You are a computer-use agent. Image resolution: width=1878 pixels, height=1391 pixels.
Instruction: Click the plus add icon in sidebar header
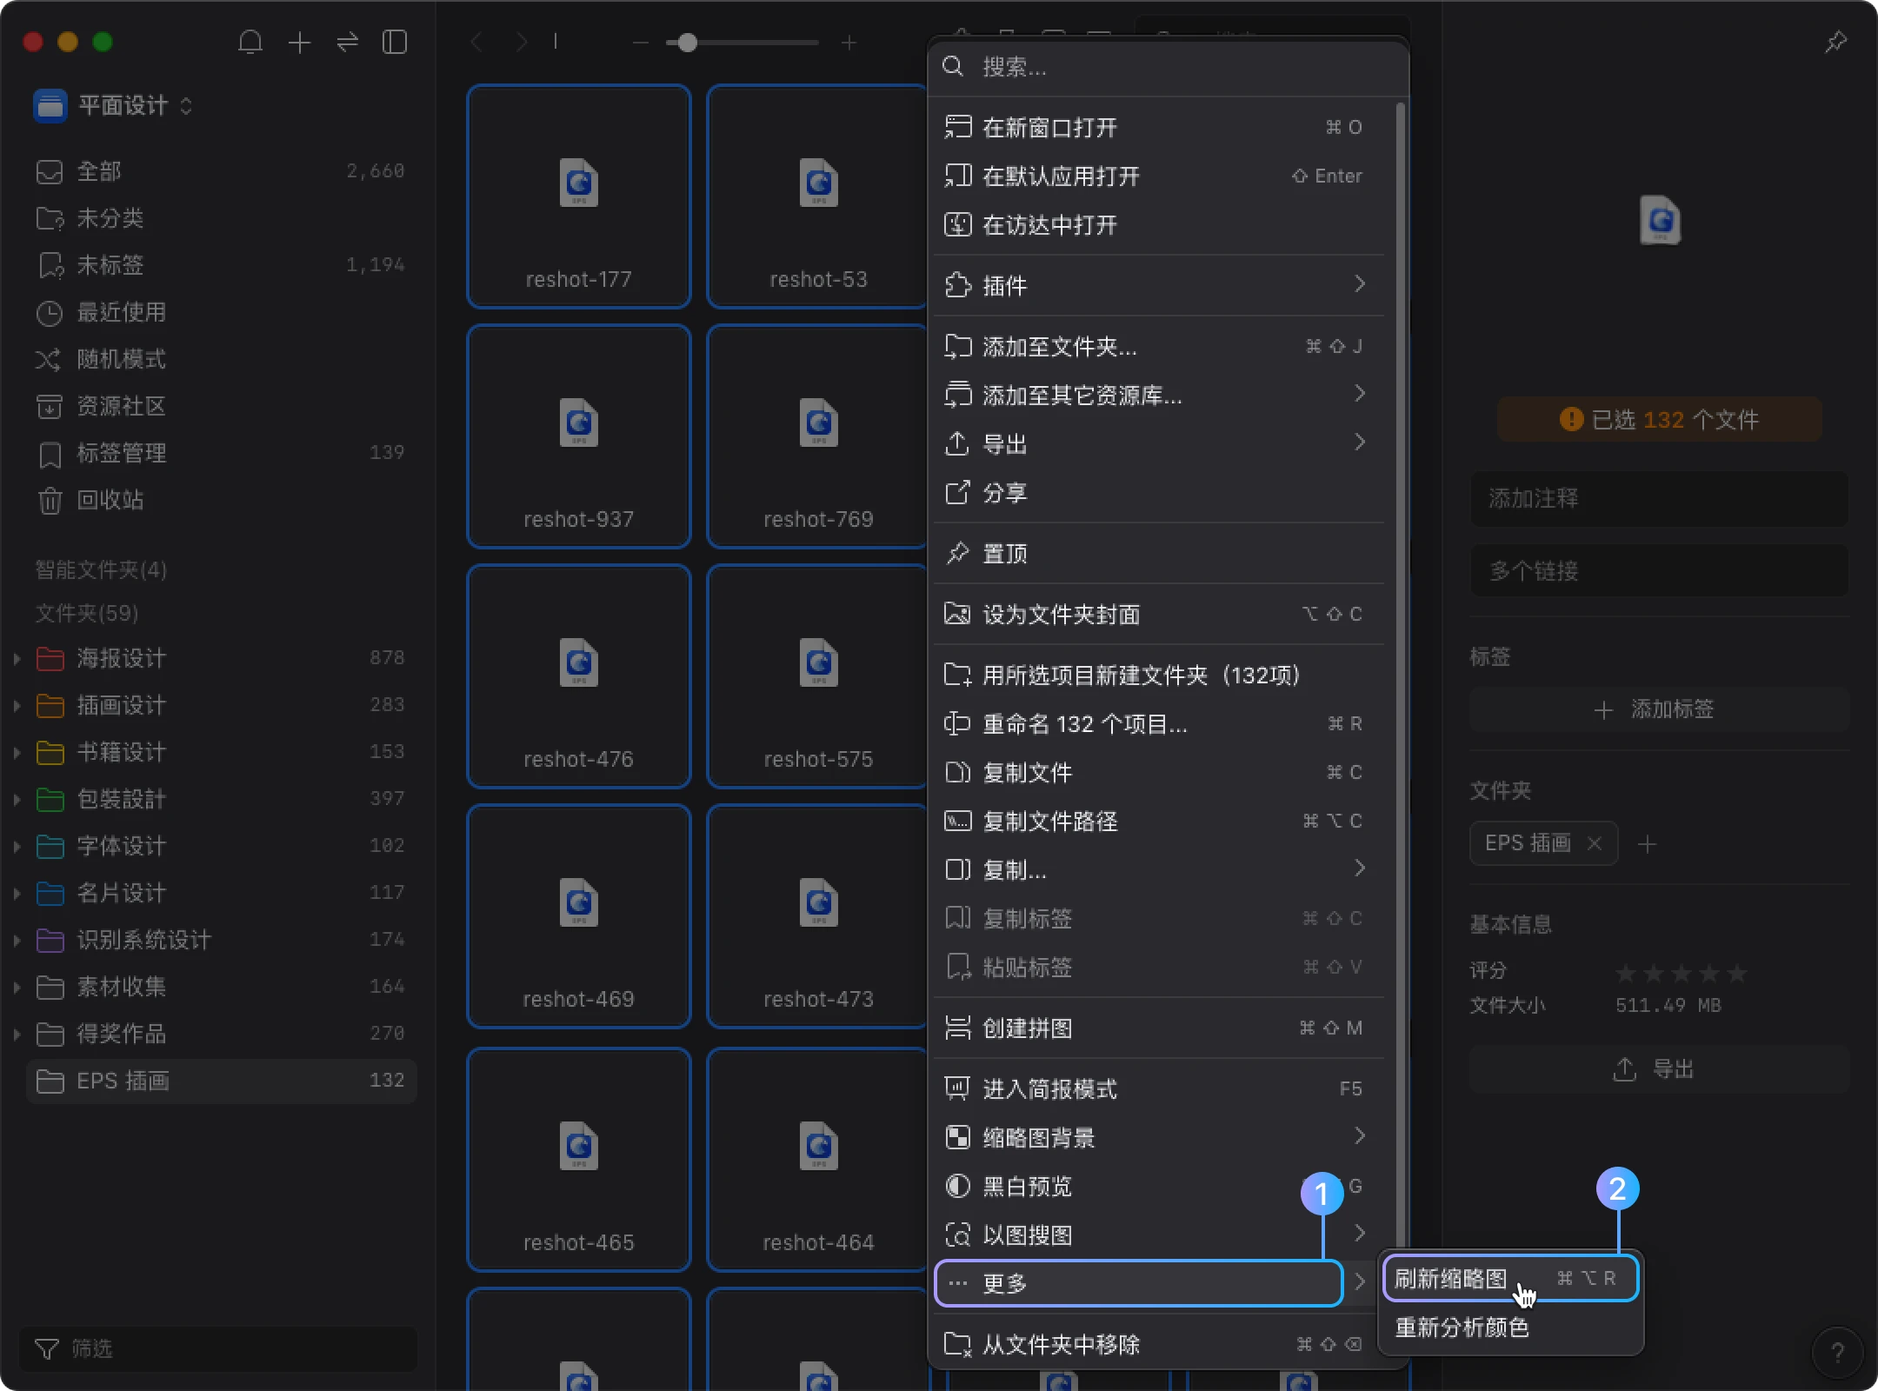tap(299, 42)
